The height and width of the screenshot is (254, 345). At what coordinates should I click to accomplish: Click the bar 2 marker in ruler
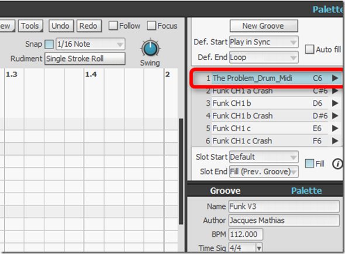[167, 74]
